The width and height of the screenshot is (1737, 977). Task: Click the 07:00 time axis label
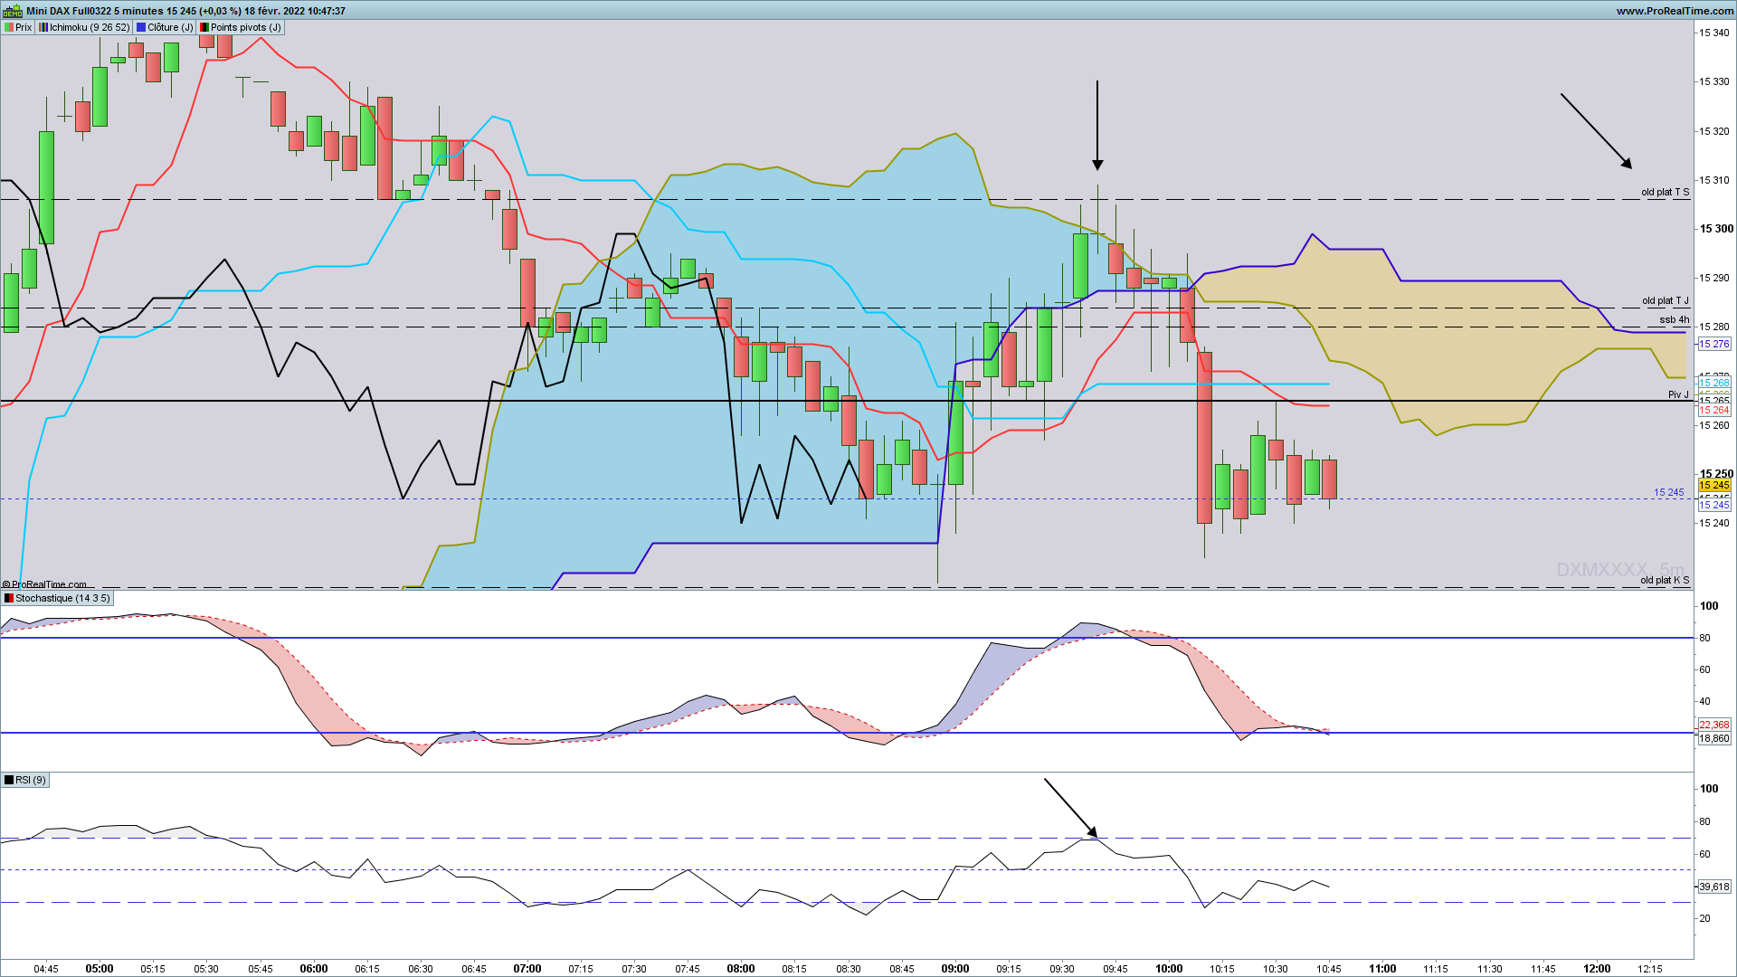point(527,969)
